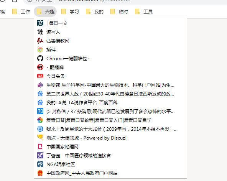Collapse the open 兴趣 bookmark folder
Viewport: 227px width, 181px height.
[45, 12]
